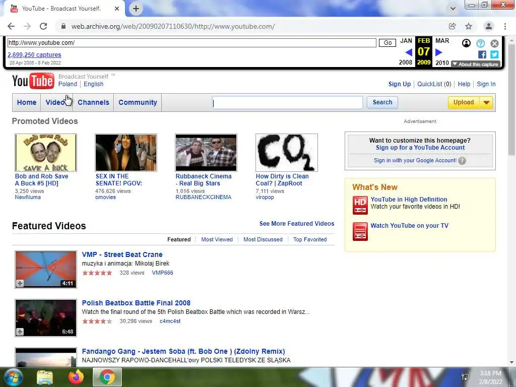Go to next capture with right arrow
The image size is (516, 387).
pos(439,52)
